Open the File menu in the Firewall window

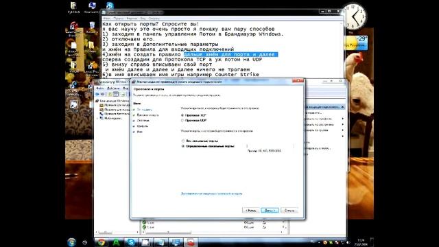(x=99, y=89)
